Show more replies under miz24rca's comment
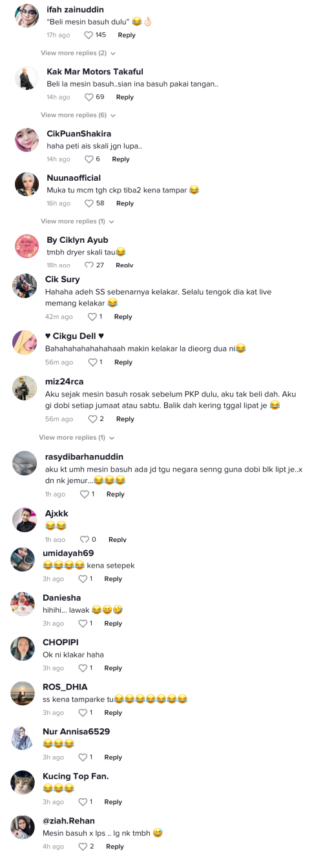The height and width of the screenshot is (855, 323). 76,437
